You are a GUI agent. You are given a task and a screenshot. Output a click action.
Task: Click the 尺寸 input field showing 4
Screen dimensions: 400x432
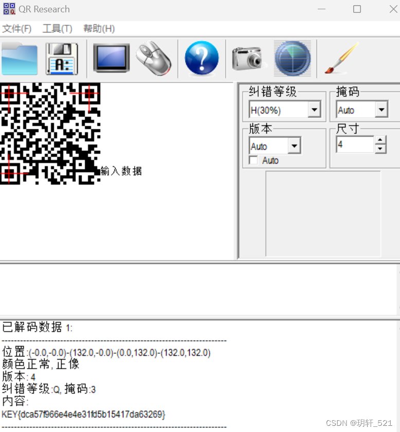355,145
